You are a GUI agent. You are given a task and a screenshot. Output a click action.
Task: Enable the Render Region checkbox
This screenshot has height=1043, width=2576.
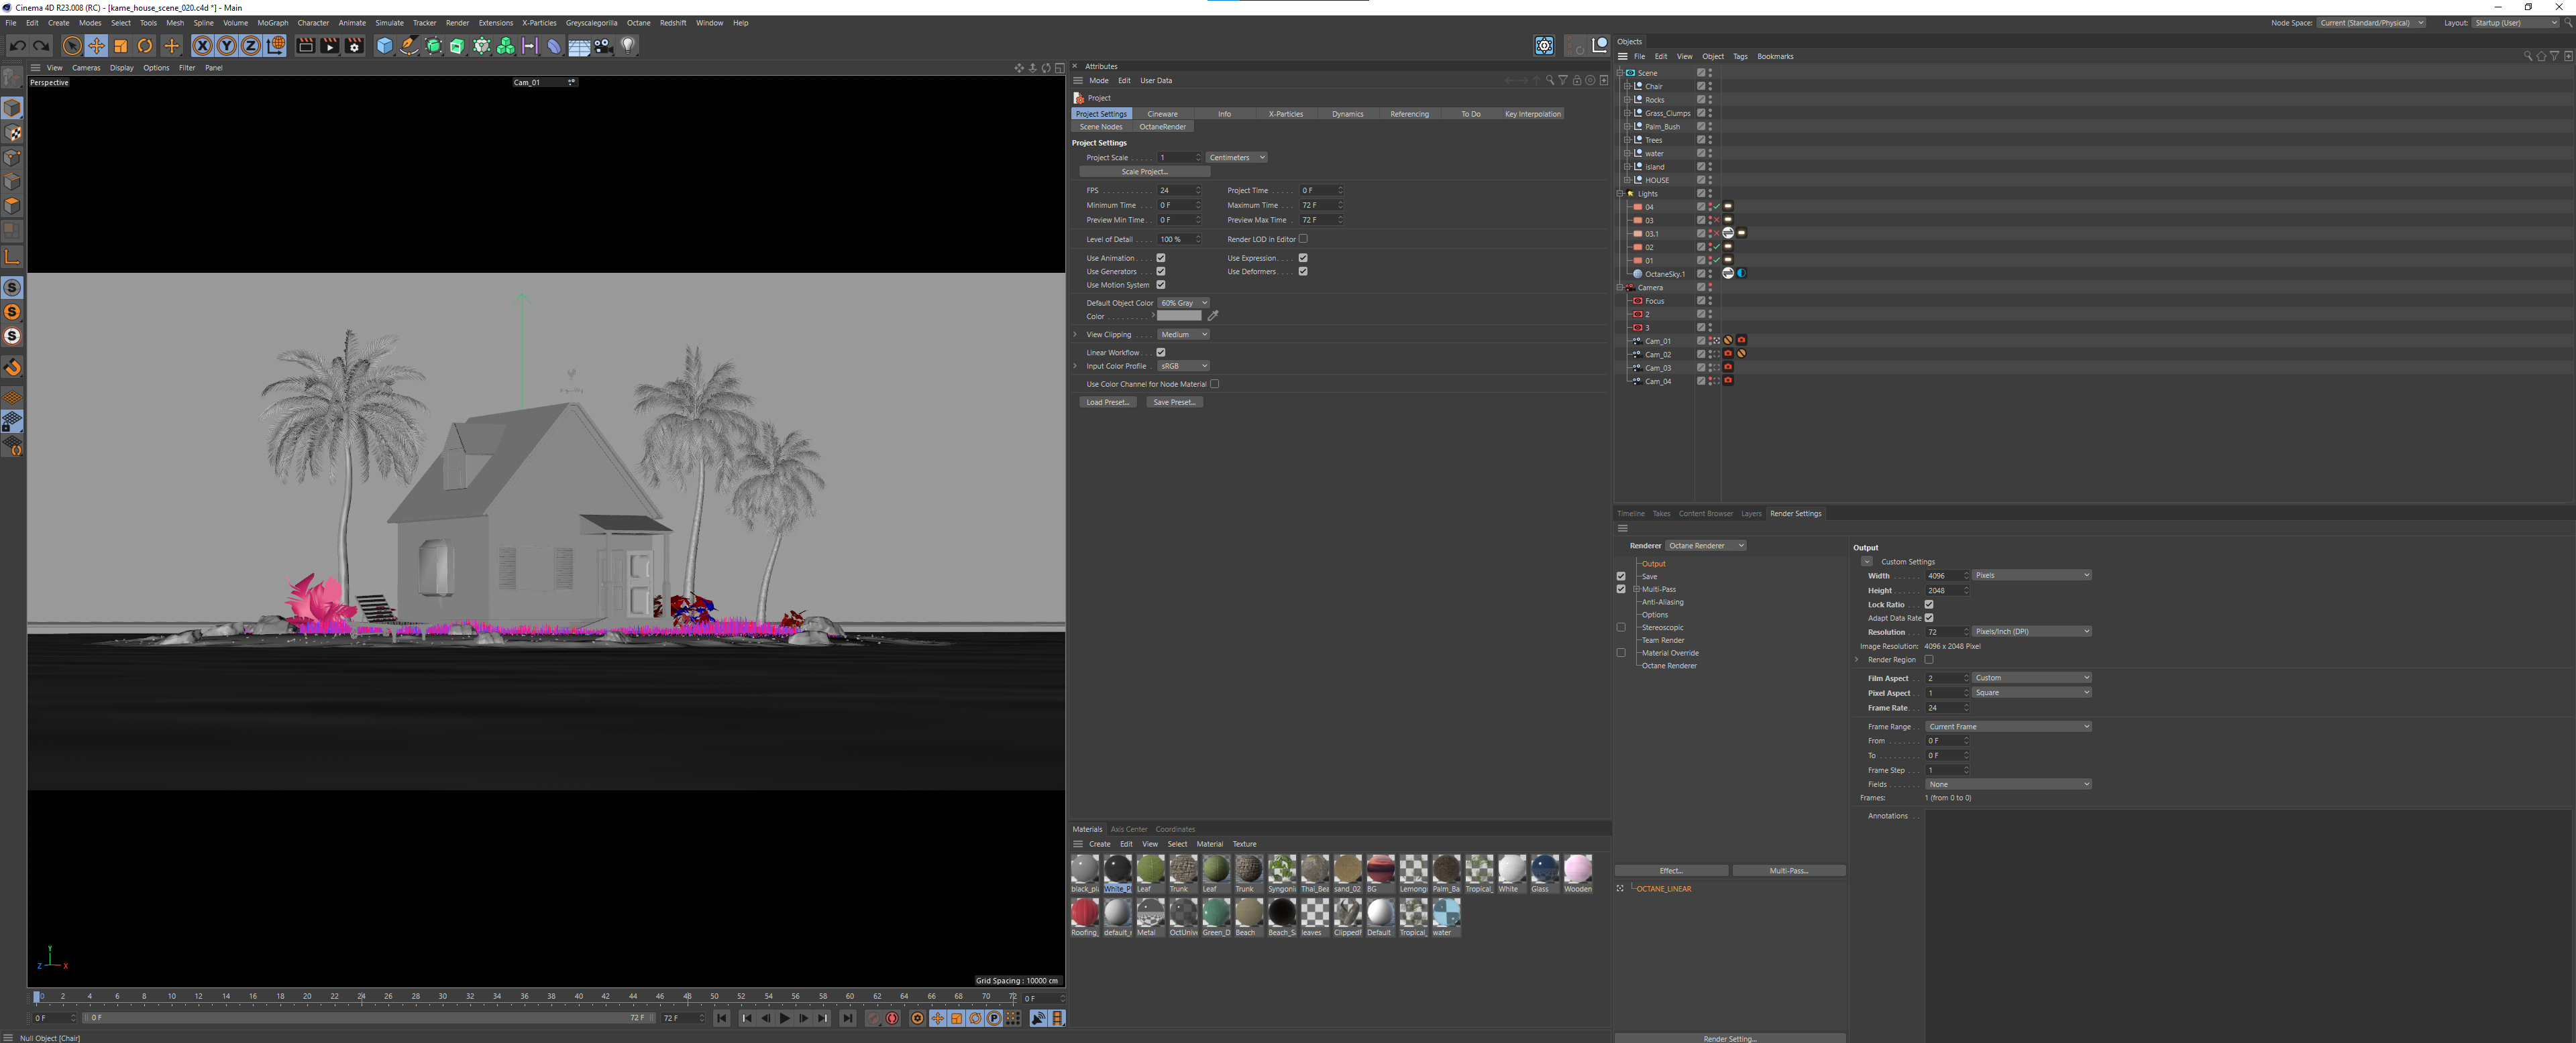pyautogui.click(x=1929, y=660)
